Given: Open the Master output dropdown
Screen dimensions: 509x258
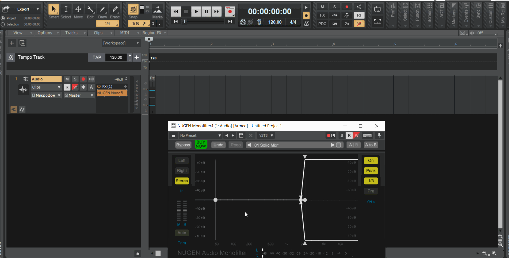Looking at the screenshot, I should click(79, 95).
